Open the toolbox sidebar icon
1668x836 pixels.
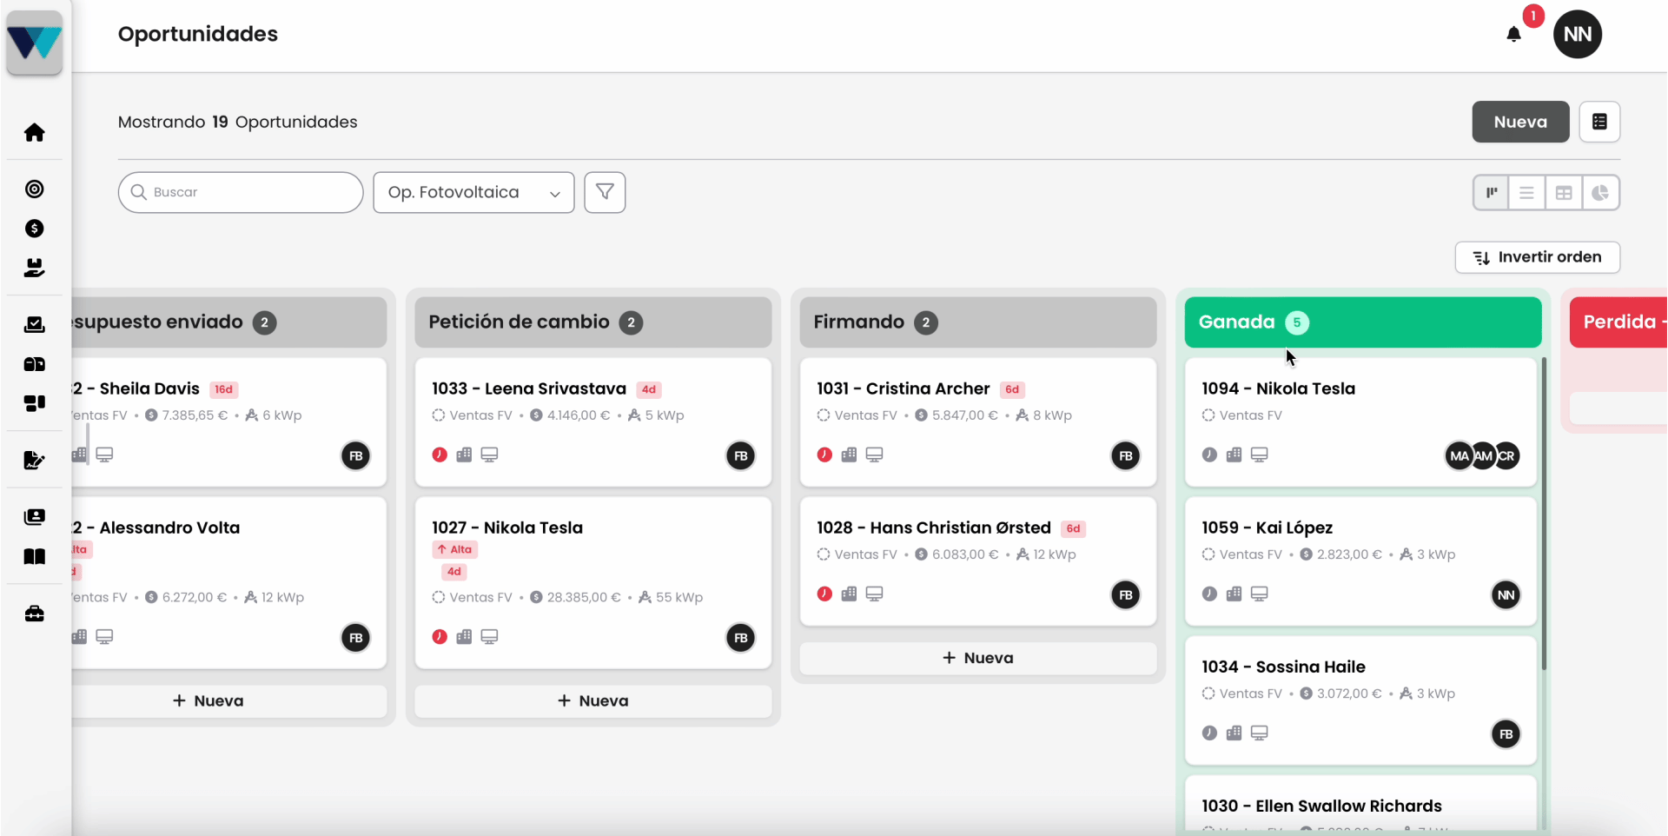coord(35,614)
